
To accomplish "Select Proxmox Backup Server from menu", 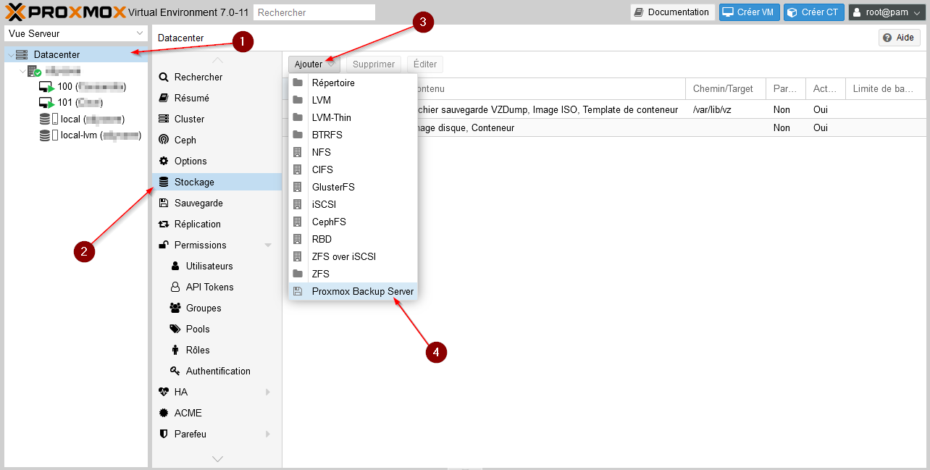I will pos(362,291).
